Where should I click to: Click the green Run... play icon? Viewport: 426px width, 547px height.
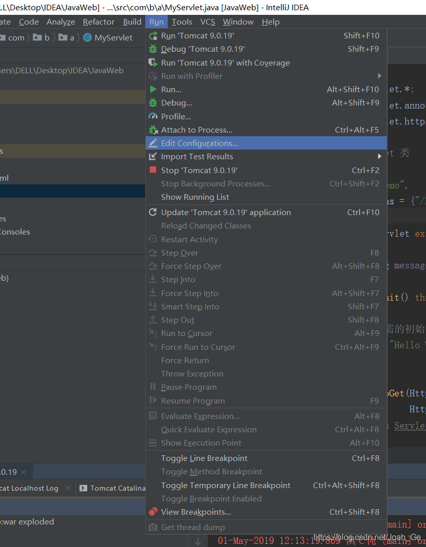tap(153, 89)
